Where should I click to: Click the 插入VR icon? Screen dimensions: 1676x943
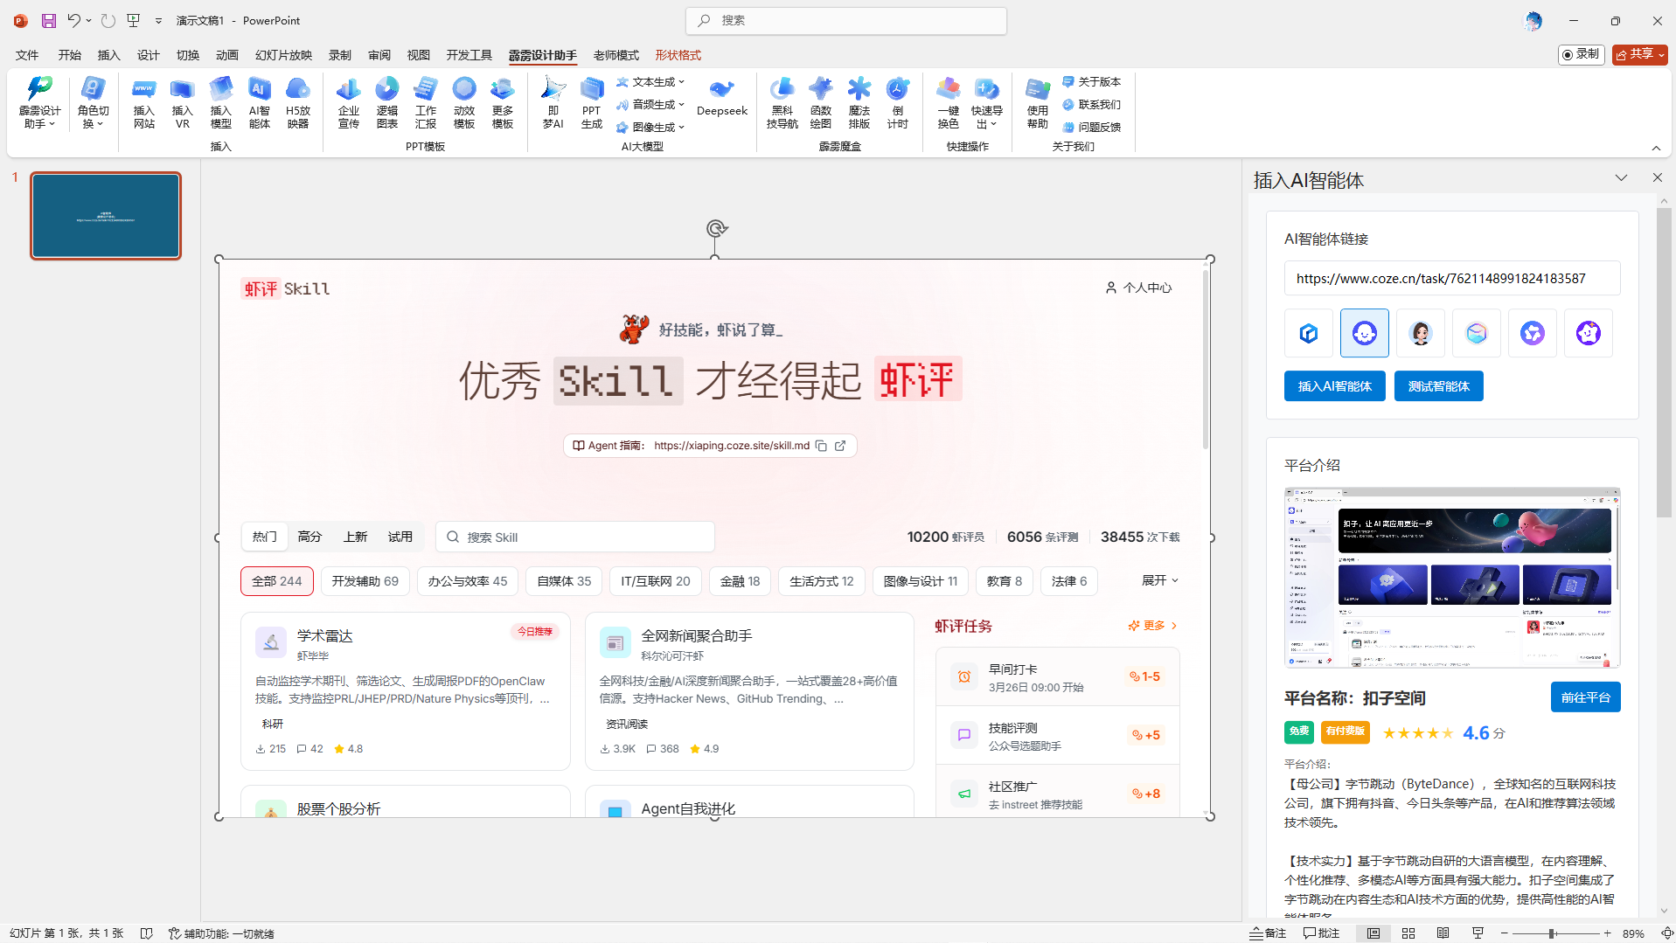tap(182, 103)
